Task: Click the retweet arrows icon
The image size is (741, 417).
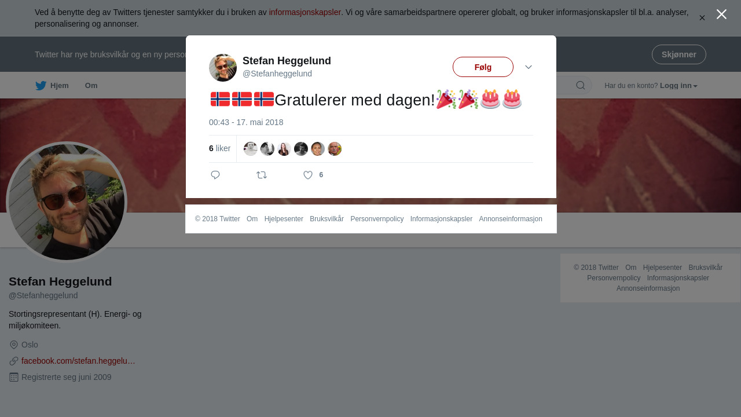Action: (262, 175)
